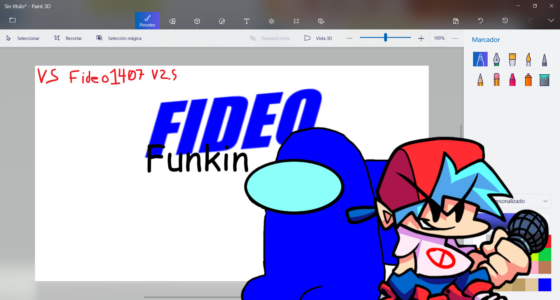Select the Pencil tool
560x300 pixels.
tap(480, 80)
